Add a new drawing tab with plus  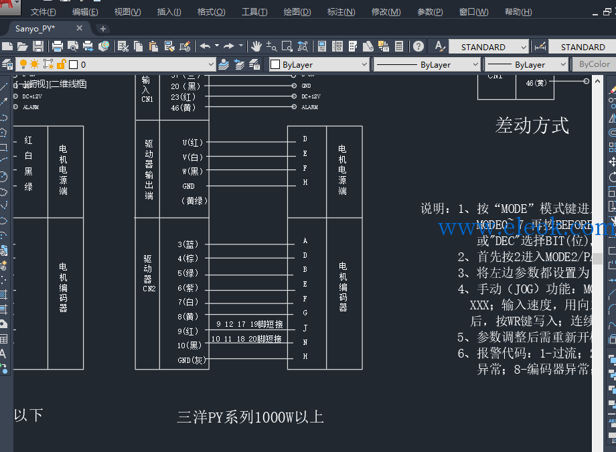tap(103, 29)
